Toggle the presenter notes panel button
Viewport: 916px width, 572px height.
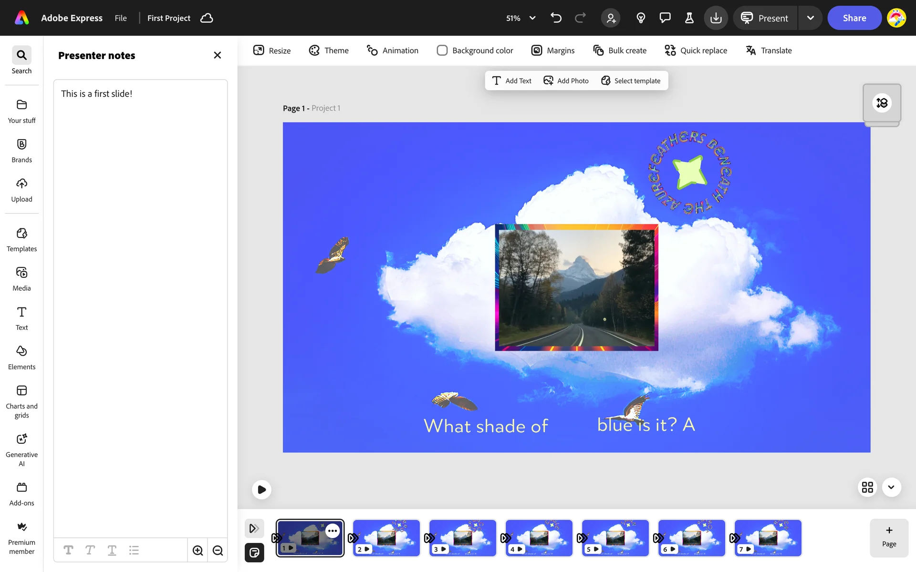click(254, 553)
